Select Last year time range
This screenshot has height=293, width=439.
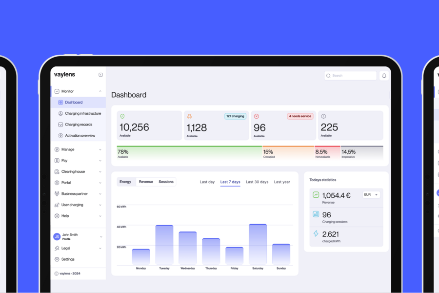[282, 182]
